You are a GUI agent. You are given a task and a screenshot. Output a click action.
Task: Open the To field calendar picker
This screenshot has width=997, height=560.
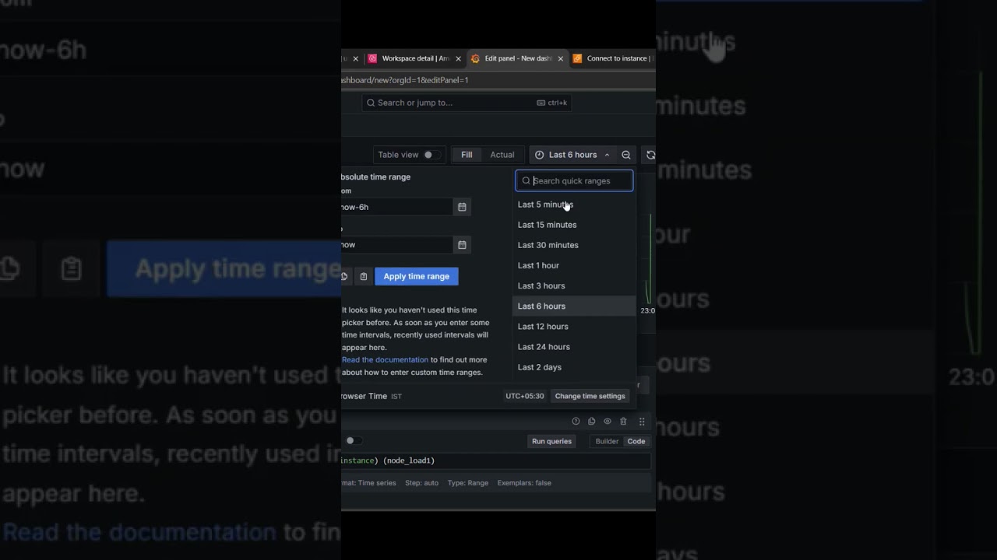(x=462, y=244)
